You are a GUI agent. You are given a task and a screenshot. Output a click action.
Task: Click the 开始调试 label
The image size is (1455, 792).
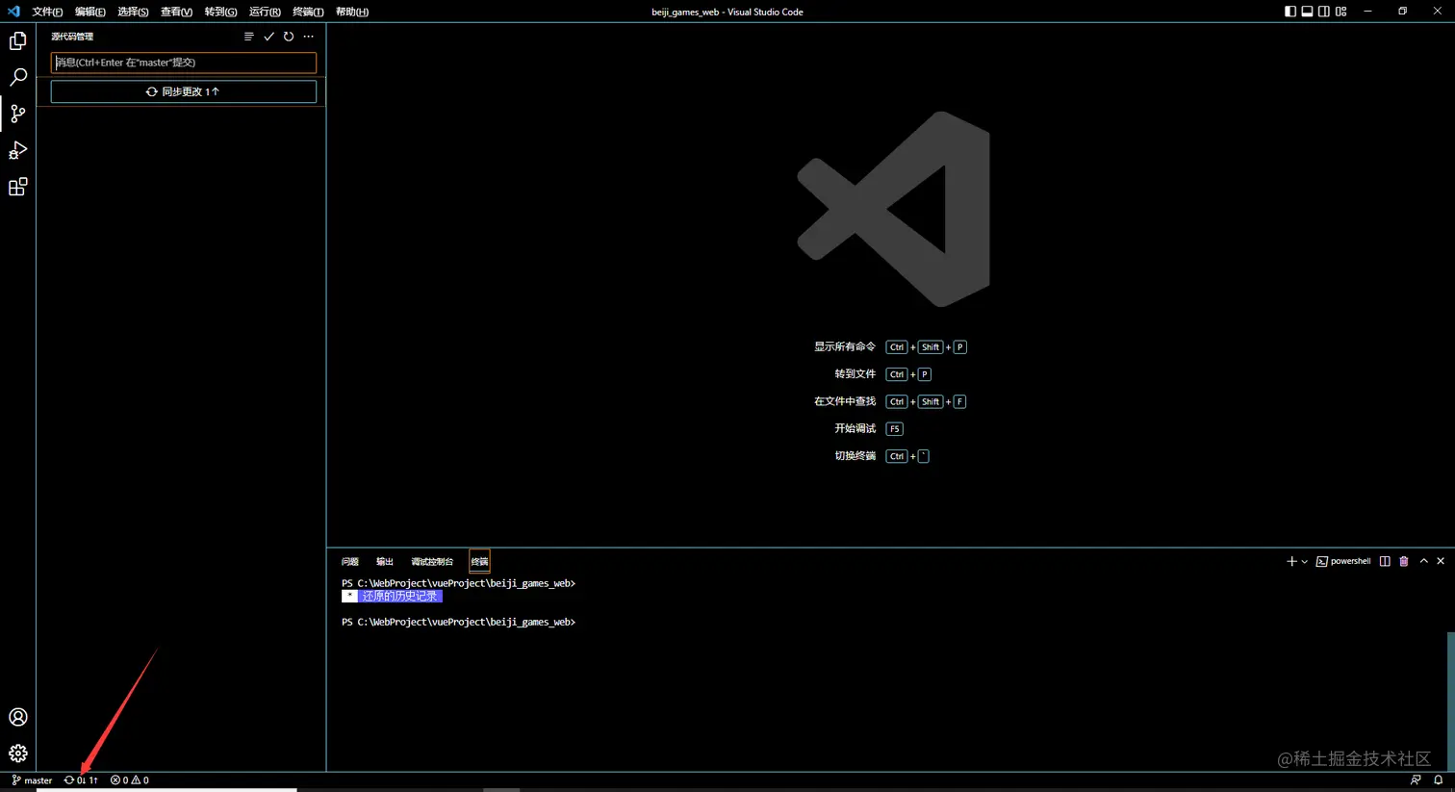(x=855, y=428)
